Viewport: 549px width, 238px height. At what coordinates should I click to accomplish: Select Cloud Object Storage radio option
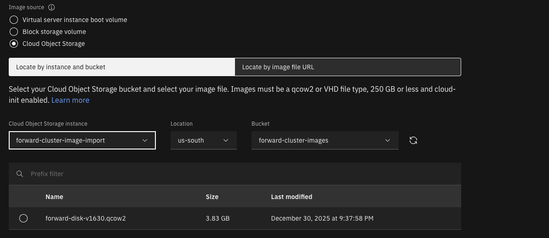(x=14, y=44)
